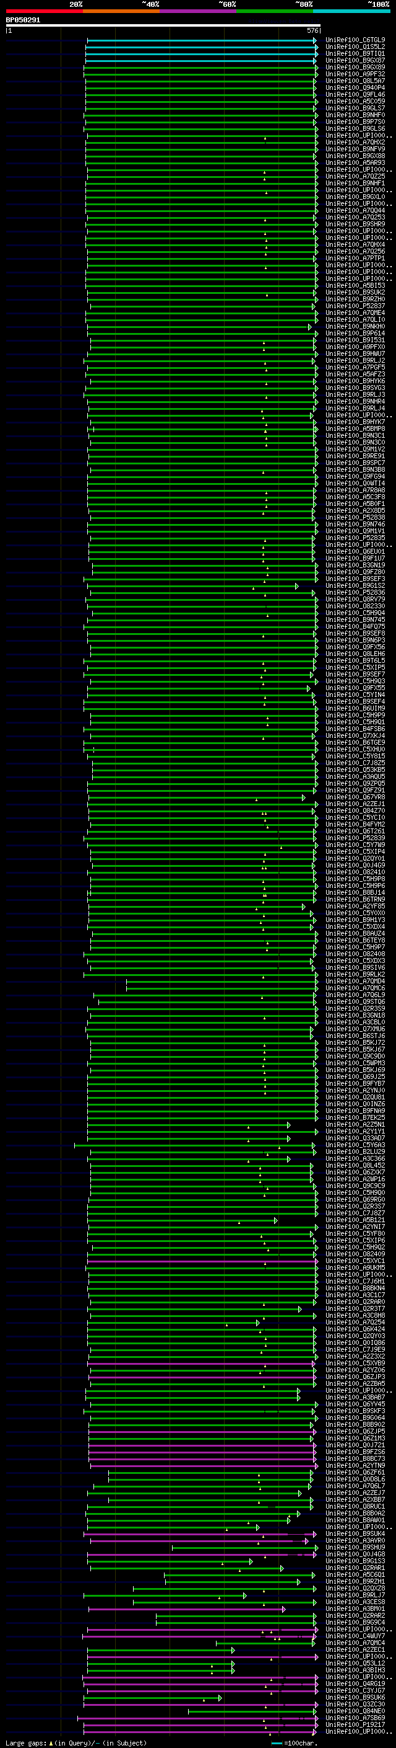Image resolution: width=396 pixels, height=1748 pixels.
Task: Click the BP050291 query name
Action: (23, 20)
